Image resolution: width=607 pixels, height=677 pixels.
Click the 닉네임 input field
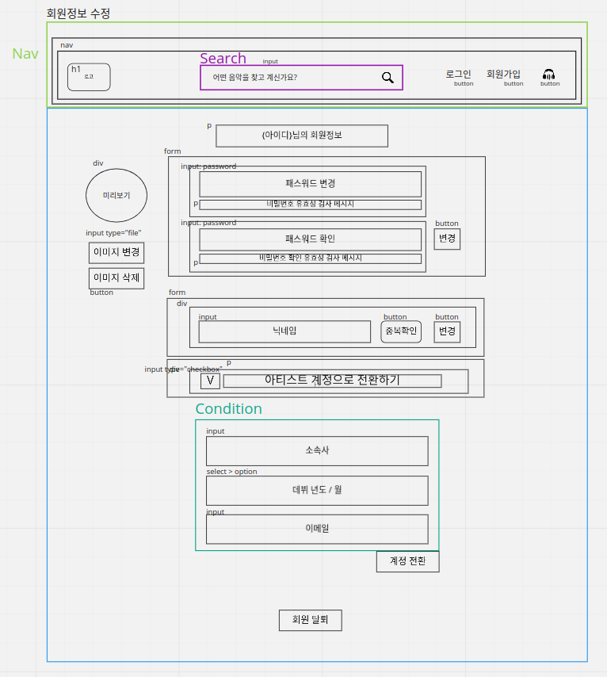[284, 331]
